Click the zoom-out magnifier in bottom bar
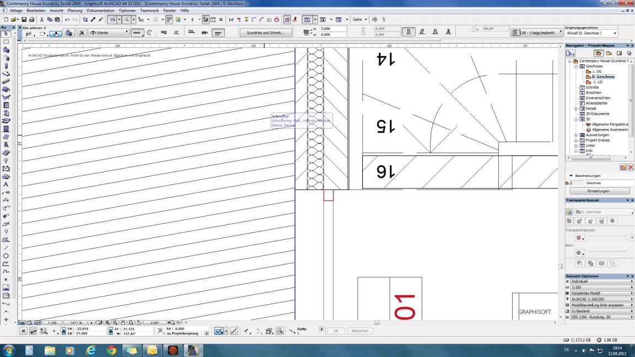This screenshot has width=635, height=357. [115, 323]
